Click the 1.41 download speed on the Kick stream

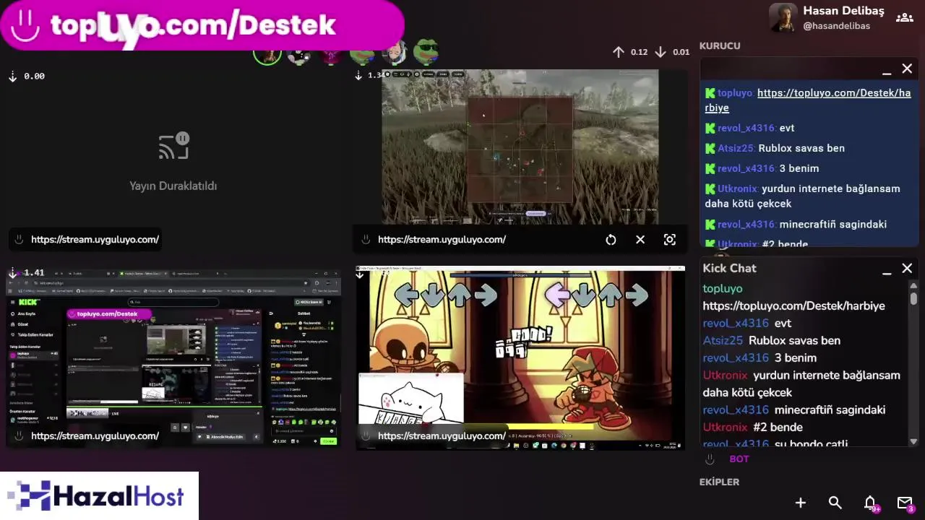tap(34, 273)
